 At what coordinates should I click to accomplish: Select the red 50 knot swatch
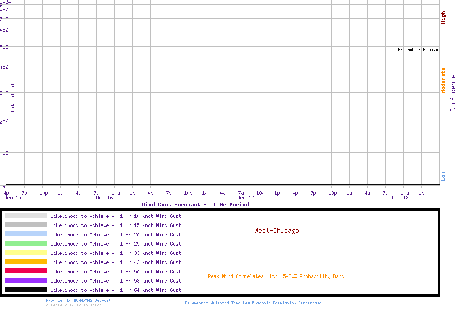pos(25,271)
